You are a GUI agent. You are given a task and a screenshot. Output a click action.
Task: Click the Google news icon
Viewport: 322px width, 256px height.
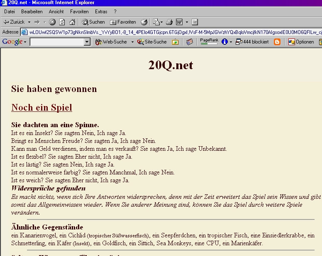(x=190, y=42)
